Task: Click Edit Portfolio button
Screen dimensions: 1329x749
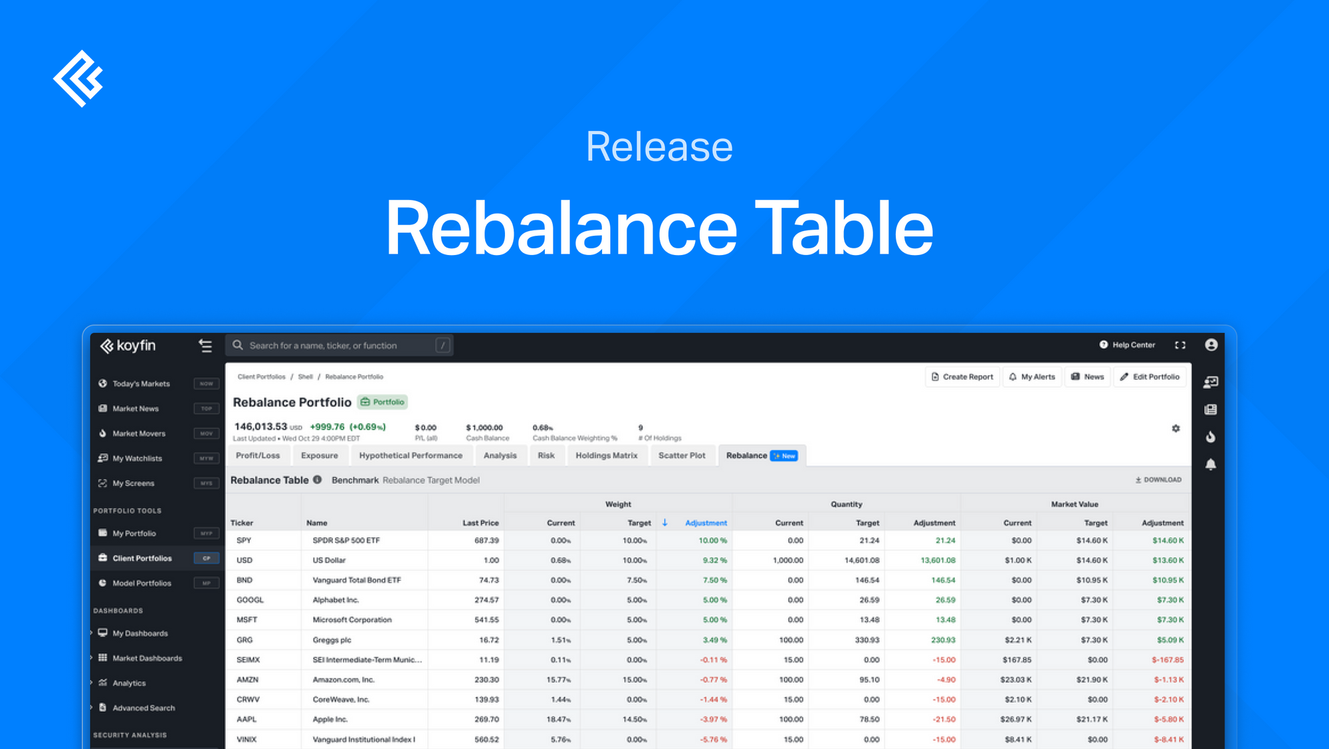Action: click(1150, 376)
